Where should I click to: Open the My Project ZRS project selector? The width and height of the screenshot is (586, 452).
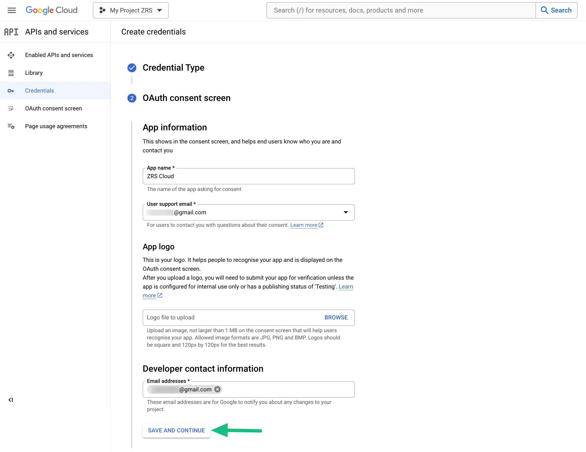(131, 10)
